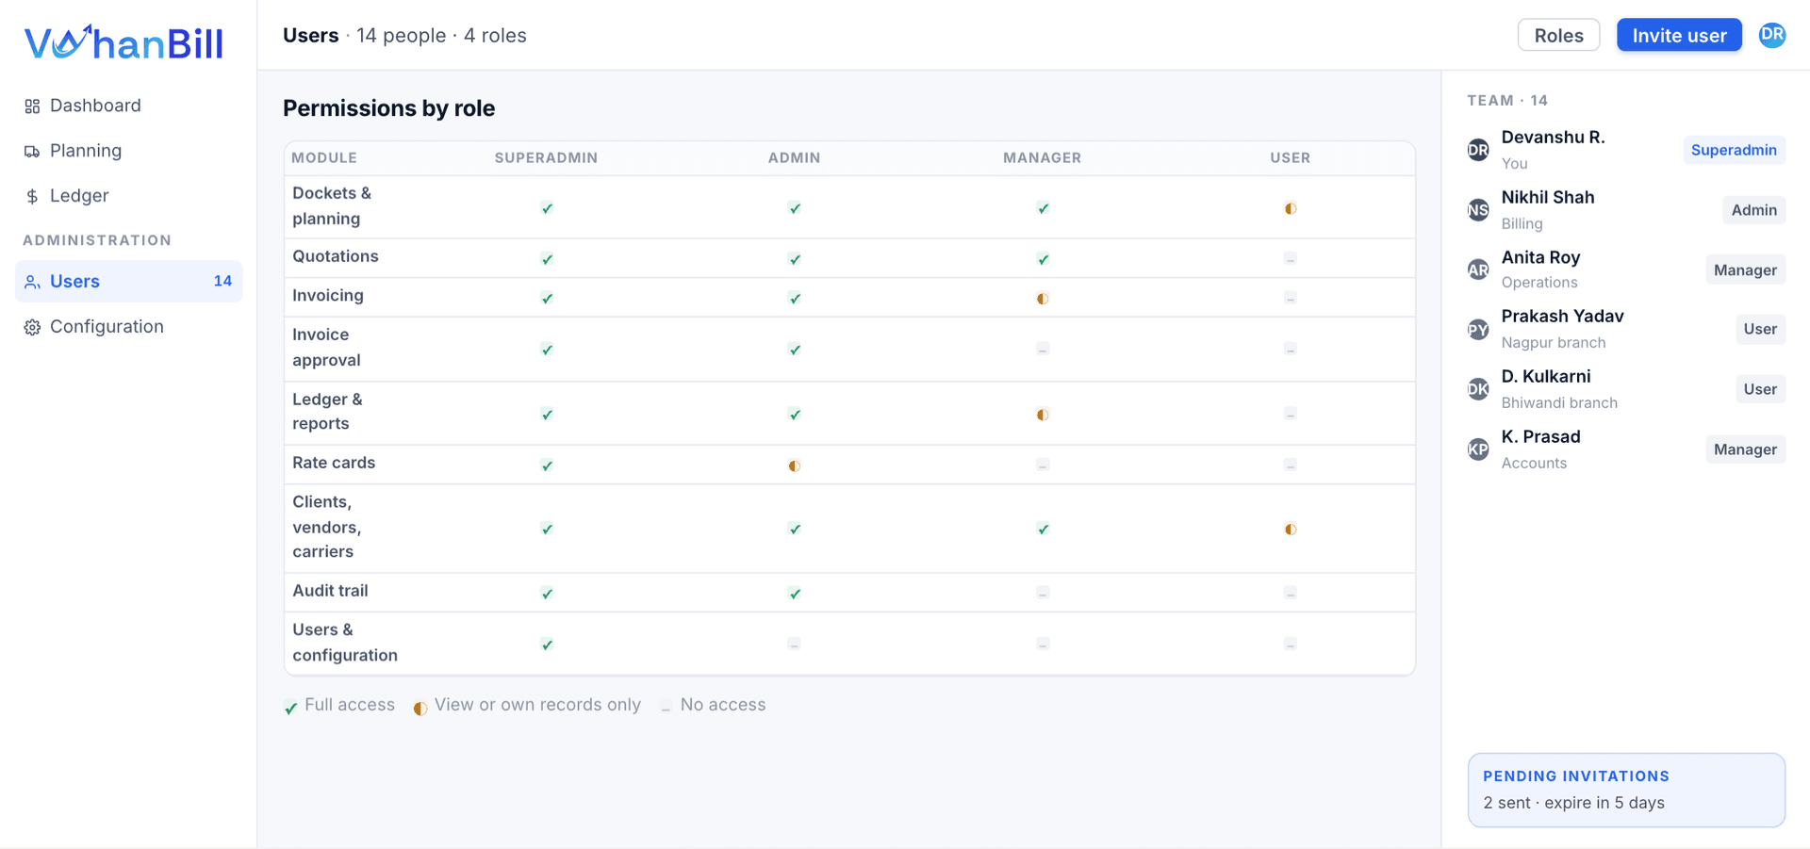This screenshot has height=849, width=1810.
Task: Click the 'Invoice approval' module label
Action: point(326,347)
